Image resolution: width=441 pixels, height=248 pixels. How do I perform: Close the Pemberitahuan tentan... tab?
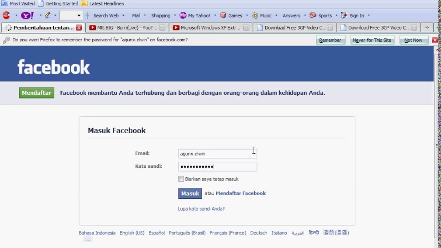pyautogui.click(x=79, y=28)
